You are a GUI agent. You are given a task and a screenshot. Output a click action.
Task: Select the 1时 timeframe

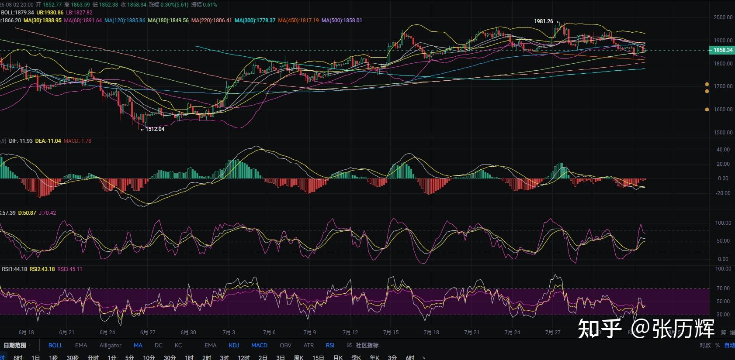click(x=189, y=357)
